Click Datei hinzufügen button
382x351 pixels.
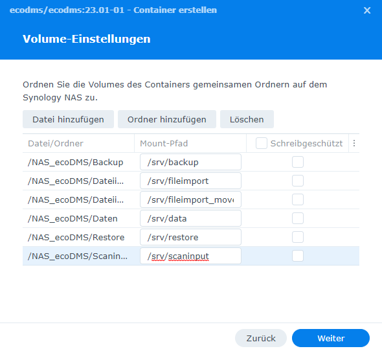68,119
